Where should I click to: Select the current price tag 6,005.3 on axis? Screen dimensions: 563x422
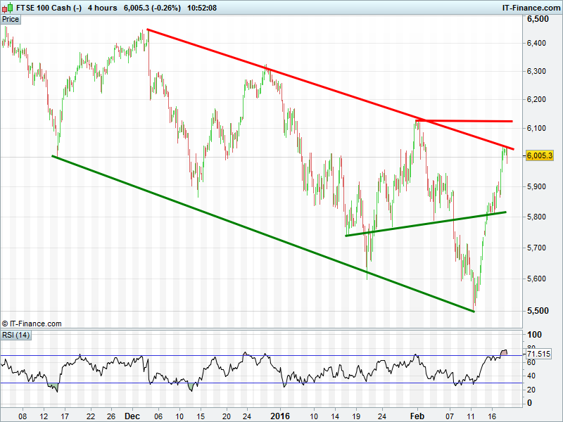coord(539,156)
